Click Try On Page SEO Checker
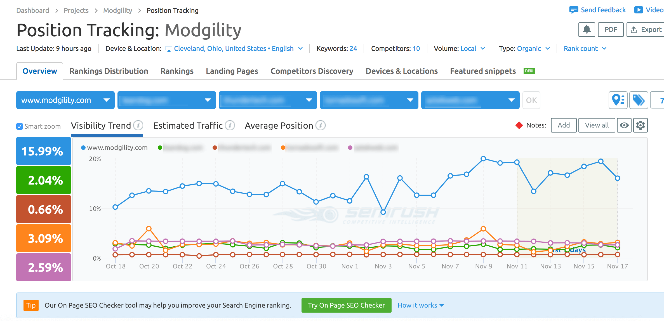Image resolution: width=664 pixels, height=321 pixels. click(x=346, y=305)
